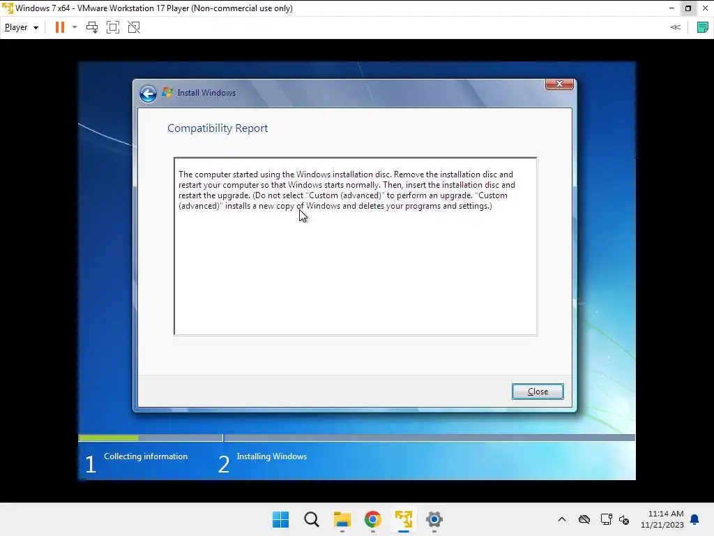The image size is (714, 536).
Task: Click the green setup progress bar
Action: coord(108,438)
